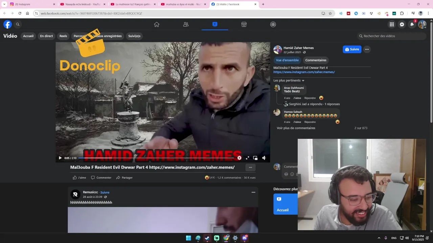Play the Hamid Zaher Memes video
This screenshot has width=433, height=243.
coord(60,158)
